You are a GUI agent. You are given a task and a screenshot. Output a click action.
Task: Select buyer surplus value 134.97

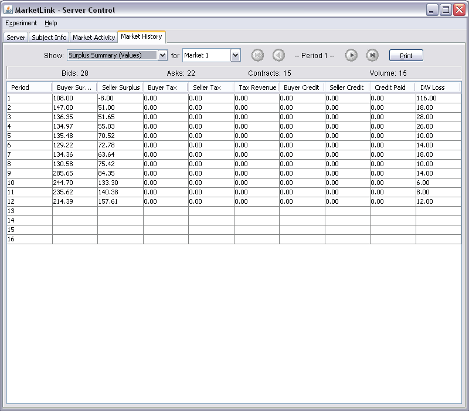75,126
